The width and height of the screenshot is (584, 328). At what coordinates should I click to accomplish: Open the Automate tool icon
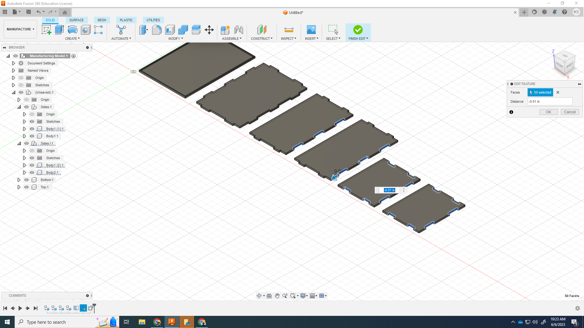[x=121, y=30]
